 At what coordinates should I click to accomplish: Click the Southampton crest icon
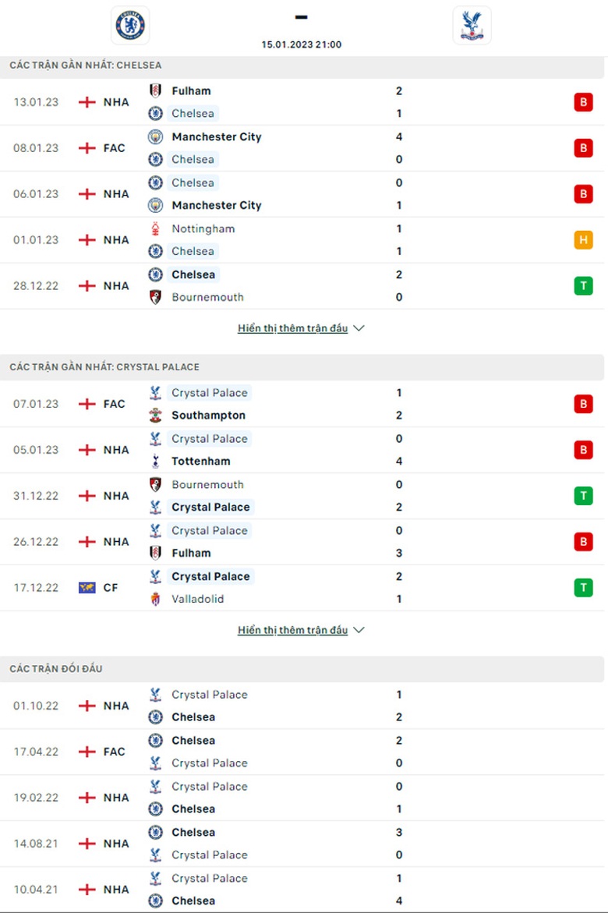pyautogui.click(x=155, y=416)
